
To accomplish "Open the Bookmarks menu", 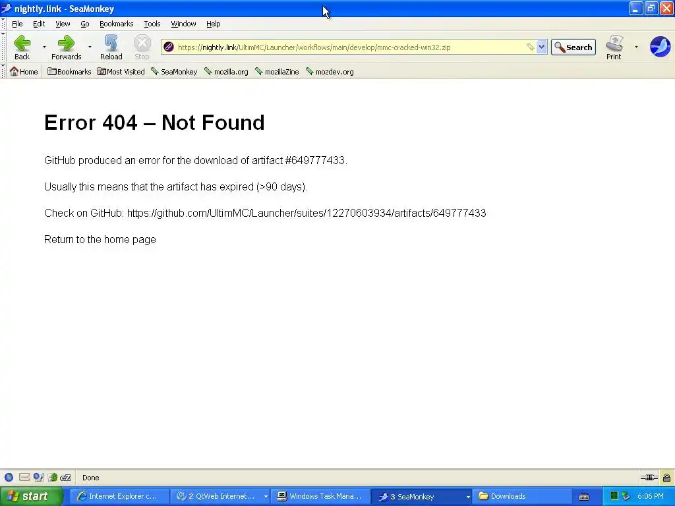I will coord(116,24).
